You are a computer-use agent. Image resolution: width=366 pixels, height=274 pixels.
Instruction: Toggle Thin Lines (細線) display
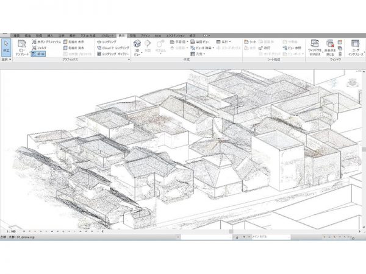click(x=38, y=54)
